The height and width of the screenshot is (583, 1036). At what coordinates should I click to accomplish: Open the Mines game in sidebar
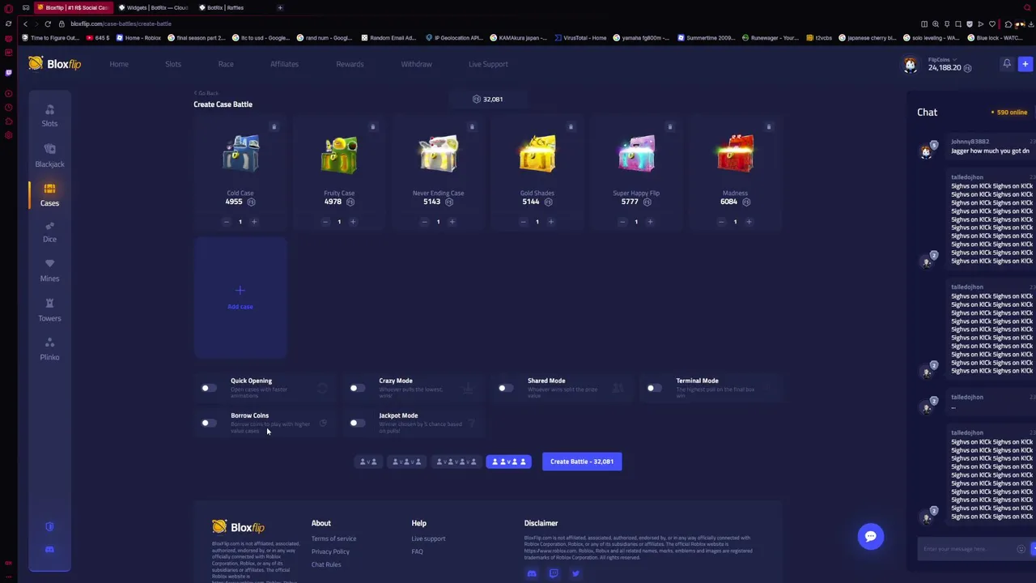[x=49, y=270]
